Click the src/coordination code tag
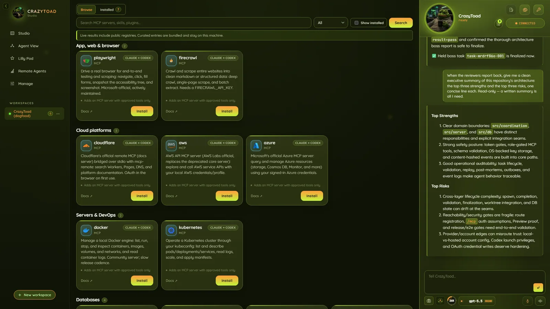This screenshot has width=550, height=309. 509,126
